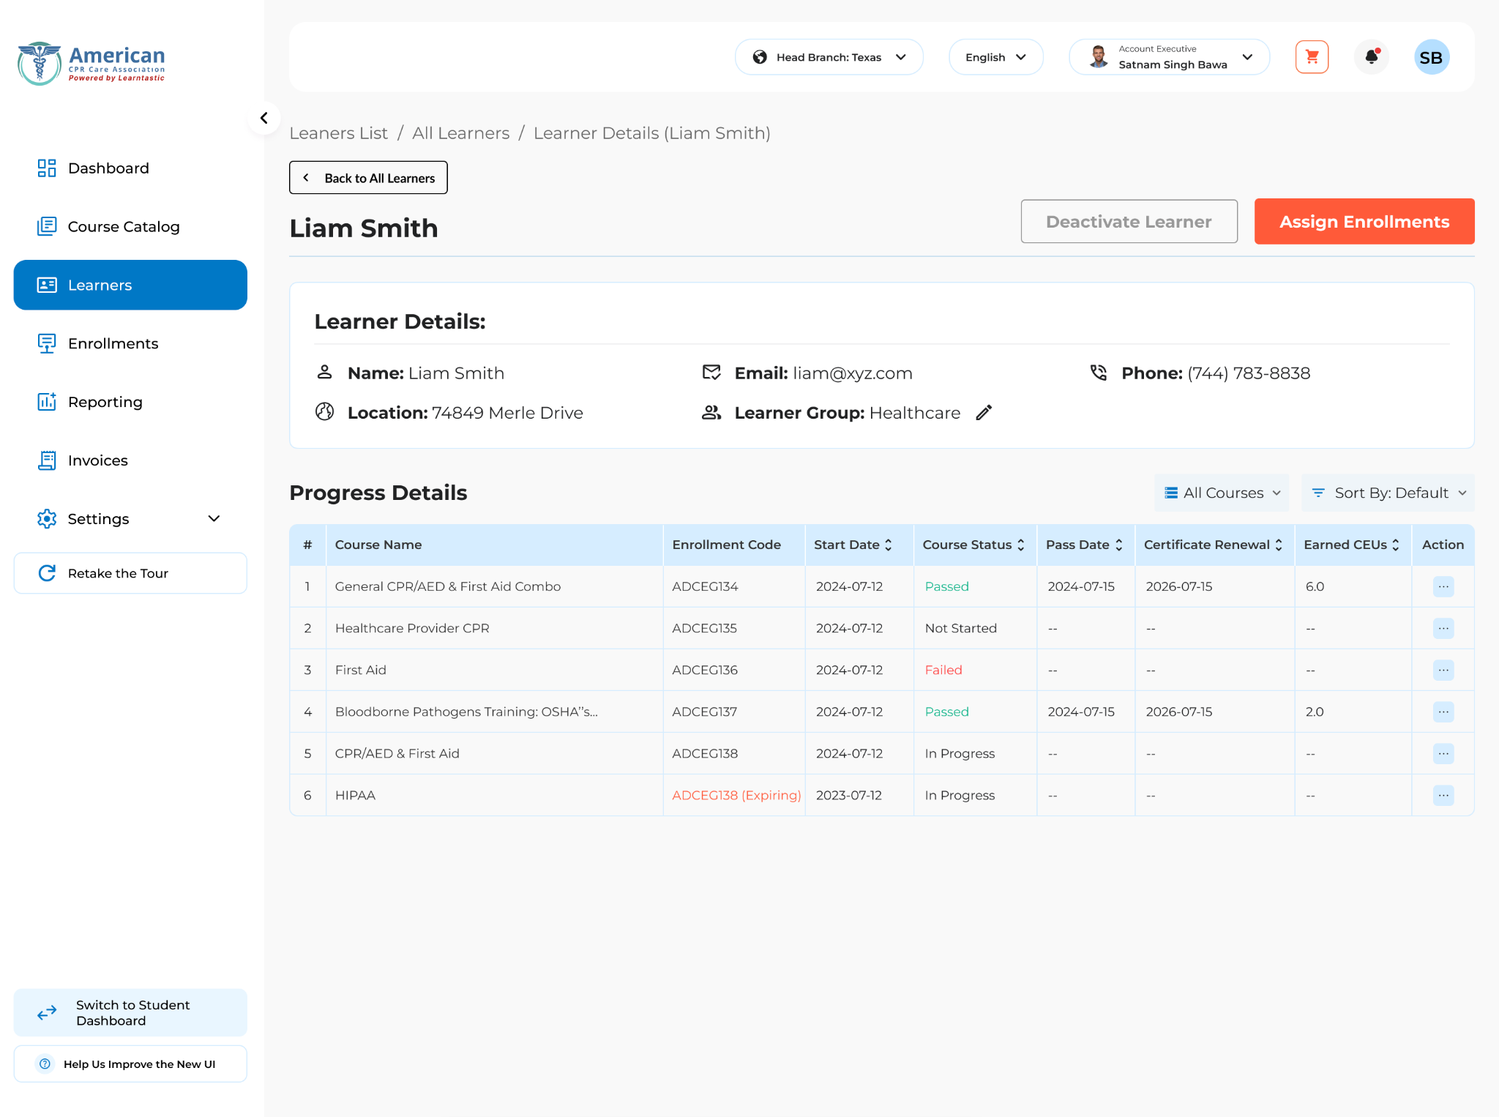The width and height of the screenshot is (1499, 1117).
Task: Open Reporting in sidebar
Action: pyautogui.click(x=130, y=402)
